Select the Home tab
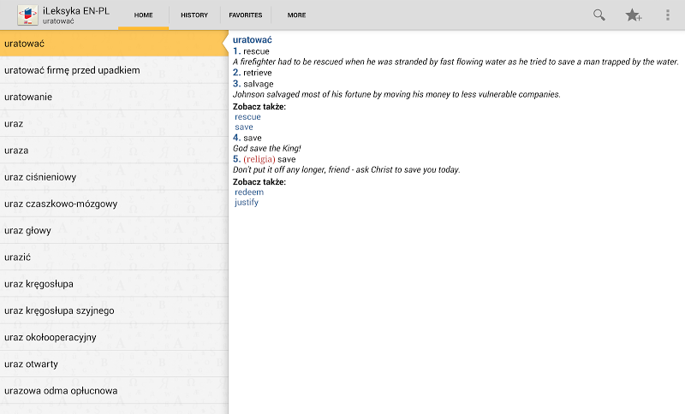The image size is (685, 414). click(x=143, y=15)
